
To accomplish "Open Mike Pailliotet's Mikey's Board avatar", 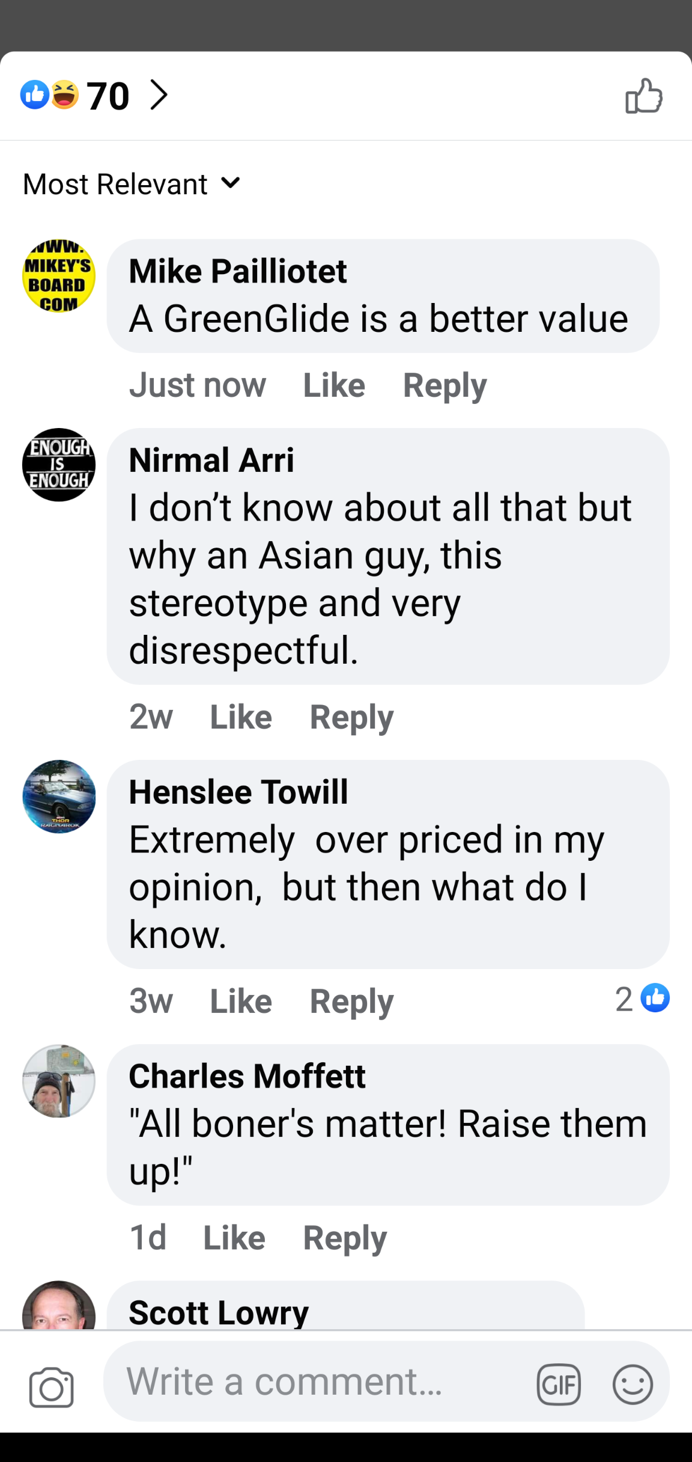I will point(59,276).
